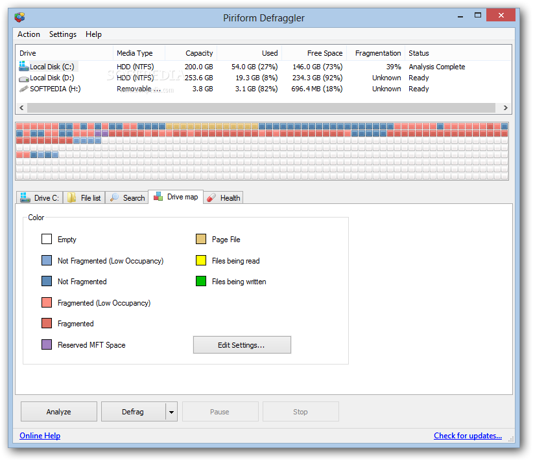Sort by Free Space column header
The height and width of the screenshot is (461, 533).
tap(314, 53)
